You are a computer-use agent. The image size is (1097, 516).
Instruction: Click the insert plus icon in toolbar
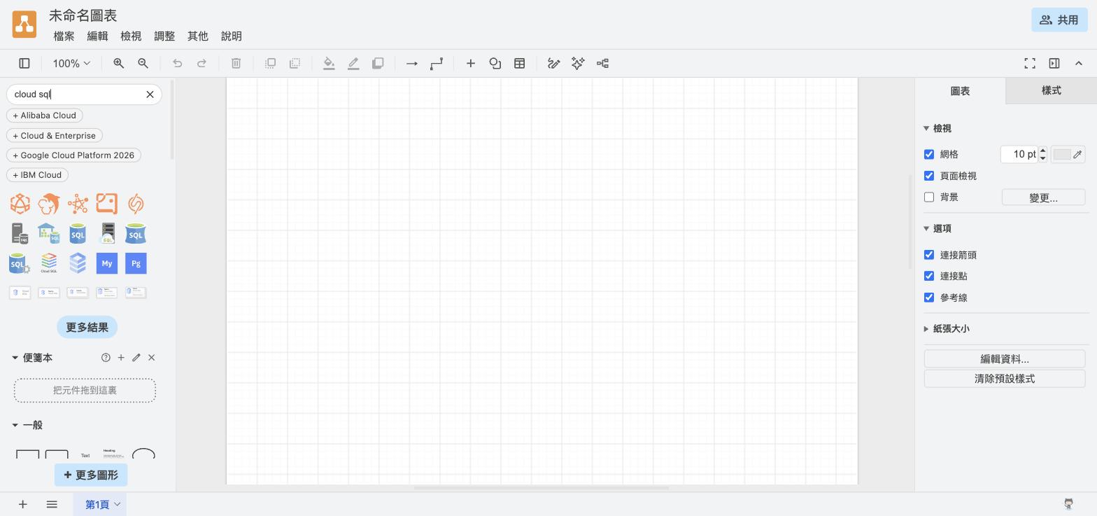pos(471,64)
